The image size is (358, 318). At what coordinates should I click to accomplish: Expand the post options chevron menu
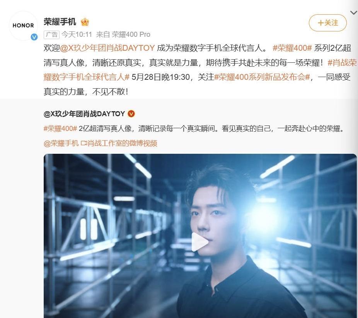pyautogui.click(x=354, y=13)
